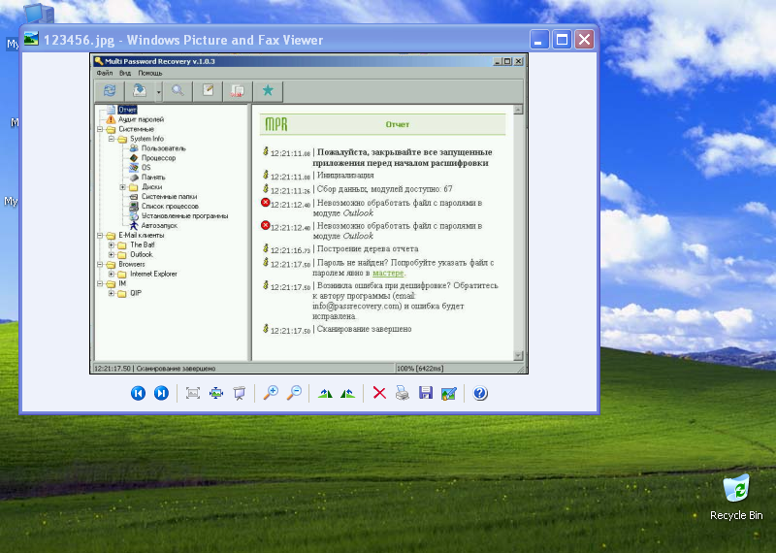Rotate the picture counterclockwise
Viewport: 776px width, 553px height.
(x=348, y=394)
